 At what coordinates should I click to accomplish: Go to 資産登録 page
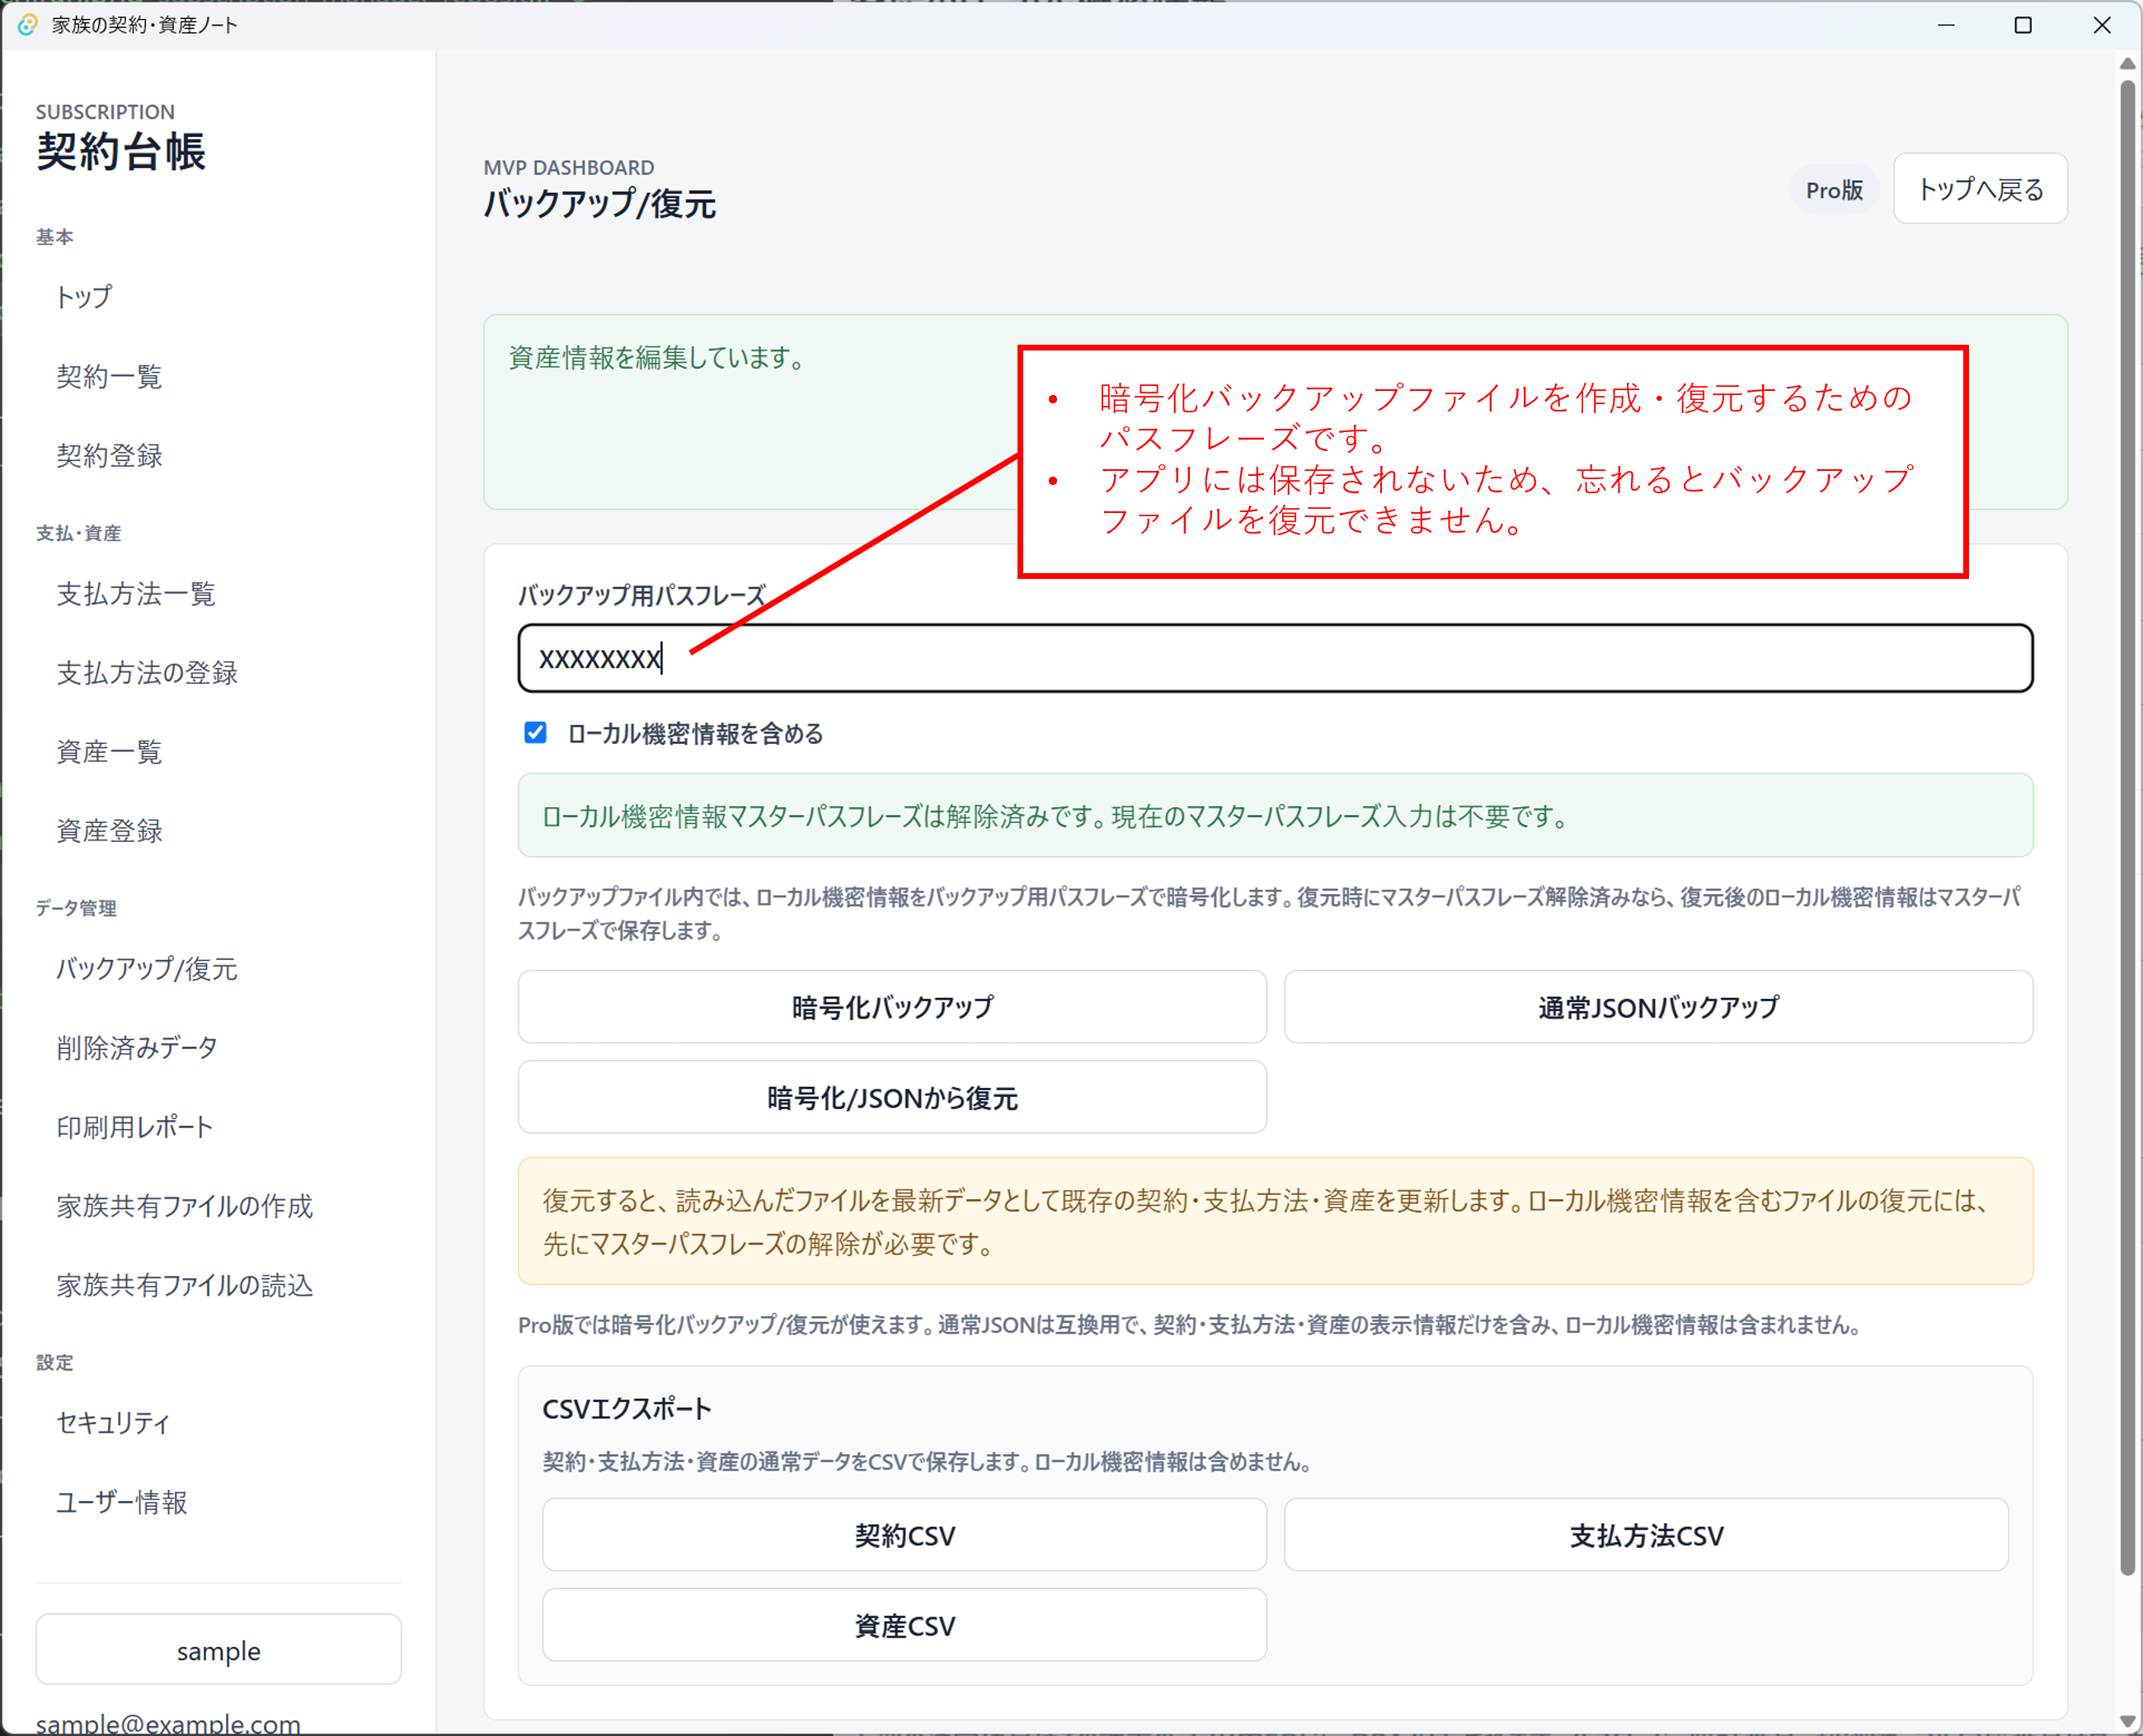pos(109,830)
